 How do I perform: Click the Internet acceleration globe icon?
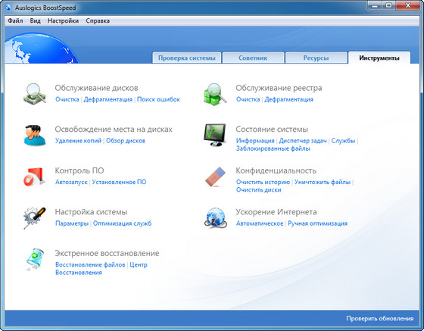(215, 218)
